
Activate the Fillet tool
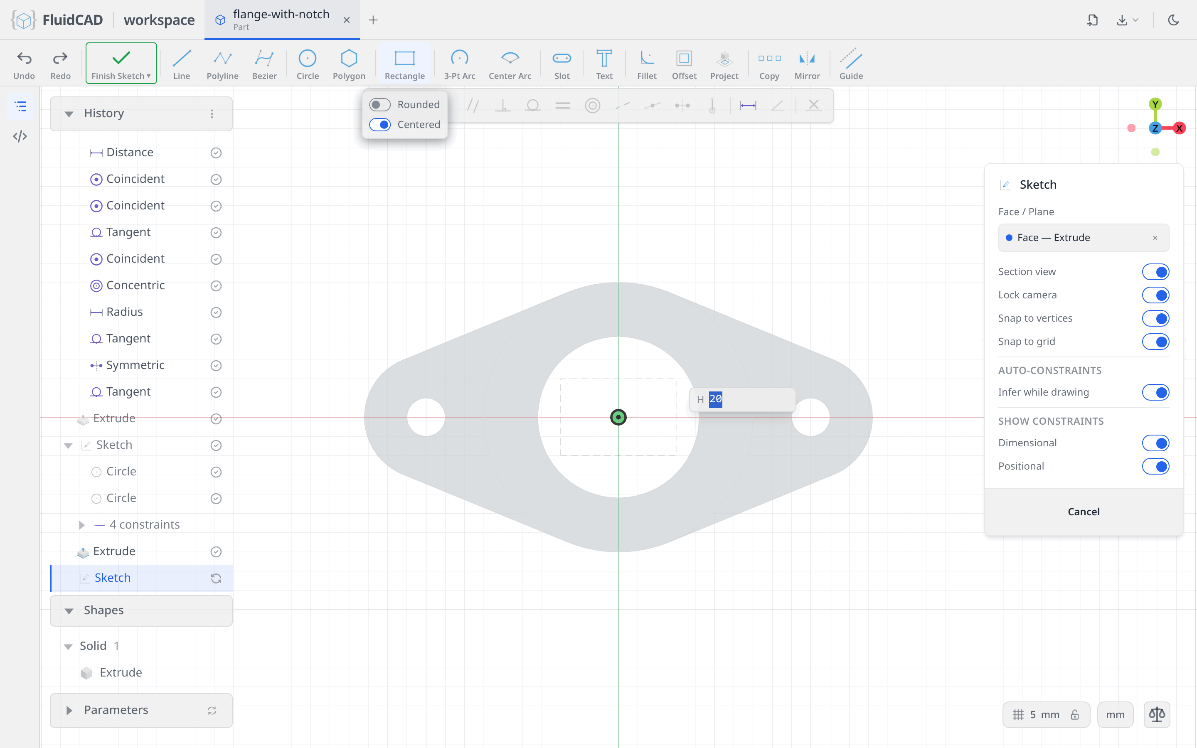[646, 64]
